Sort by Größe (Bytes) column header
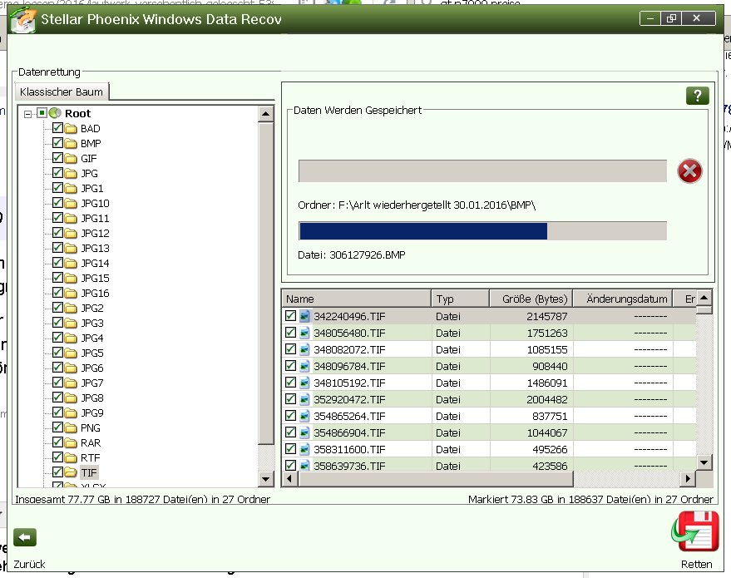This screenshot has width=731, height=578. pyautogui.click(x=531, y=299)
